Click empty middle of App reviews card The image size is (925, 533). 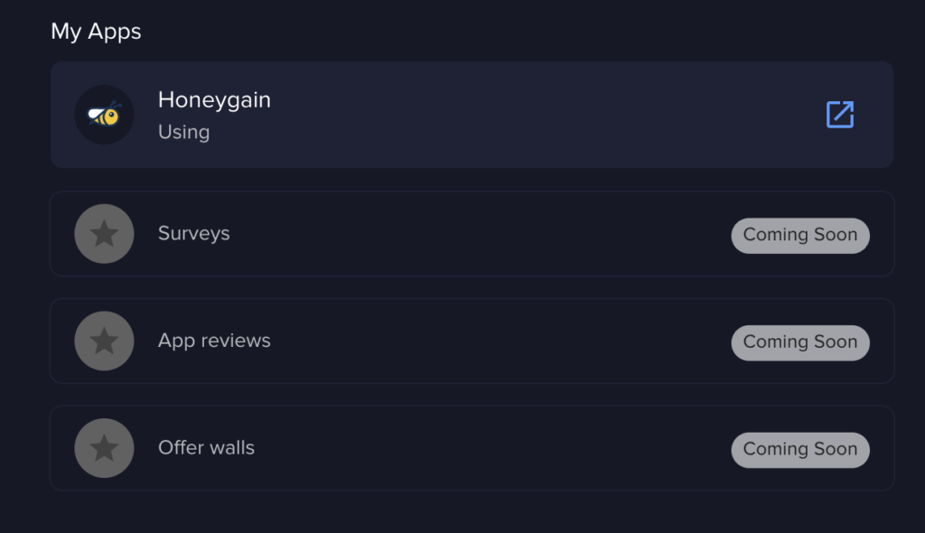tap(472, 341)
